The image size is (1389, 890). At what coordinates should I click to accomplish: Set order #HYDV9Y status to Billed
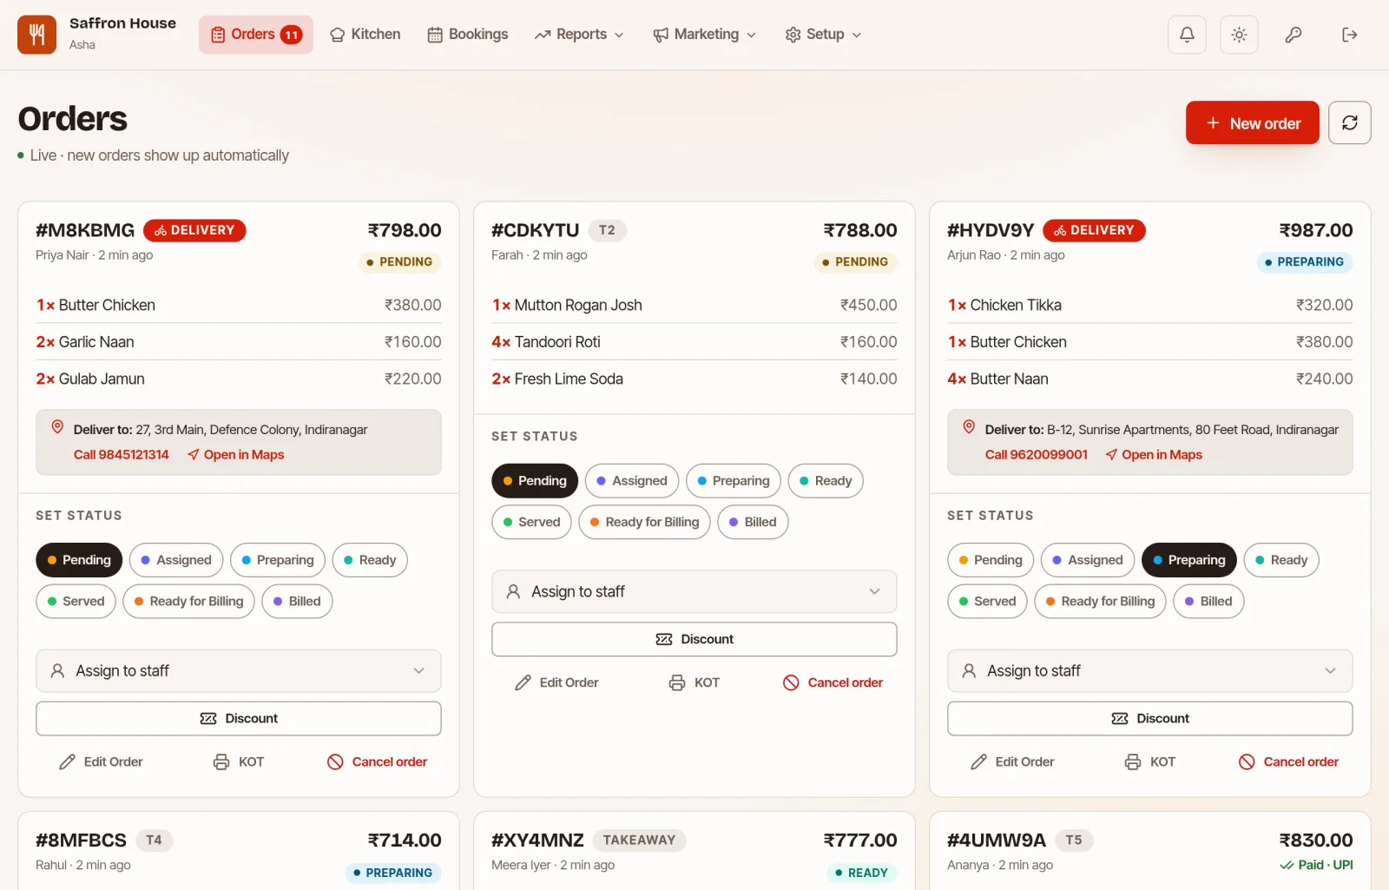pyautogui.click(x=1208, y=601)
